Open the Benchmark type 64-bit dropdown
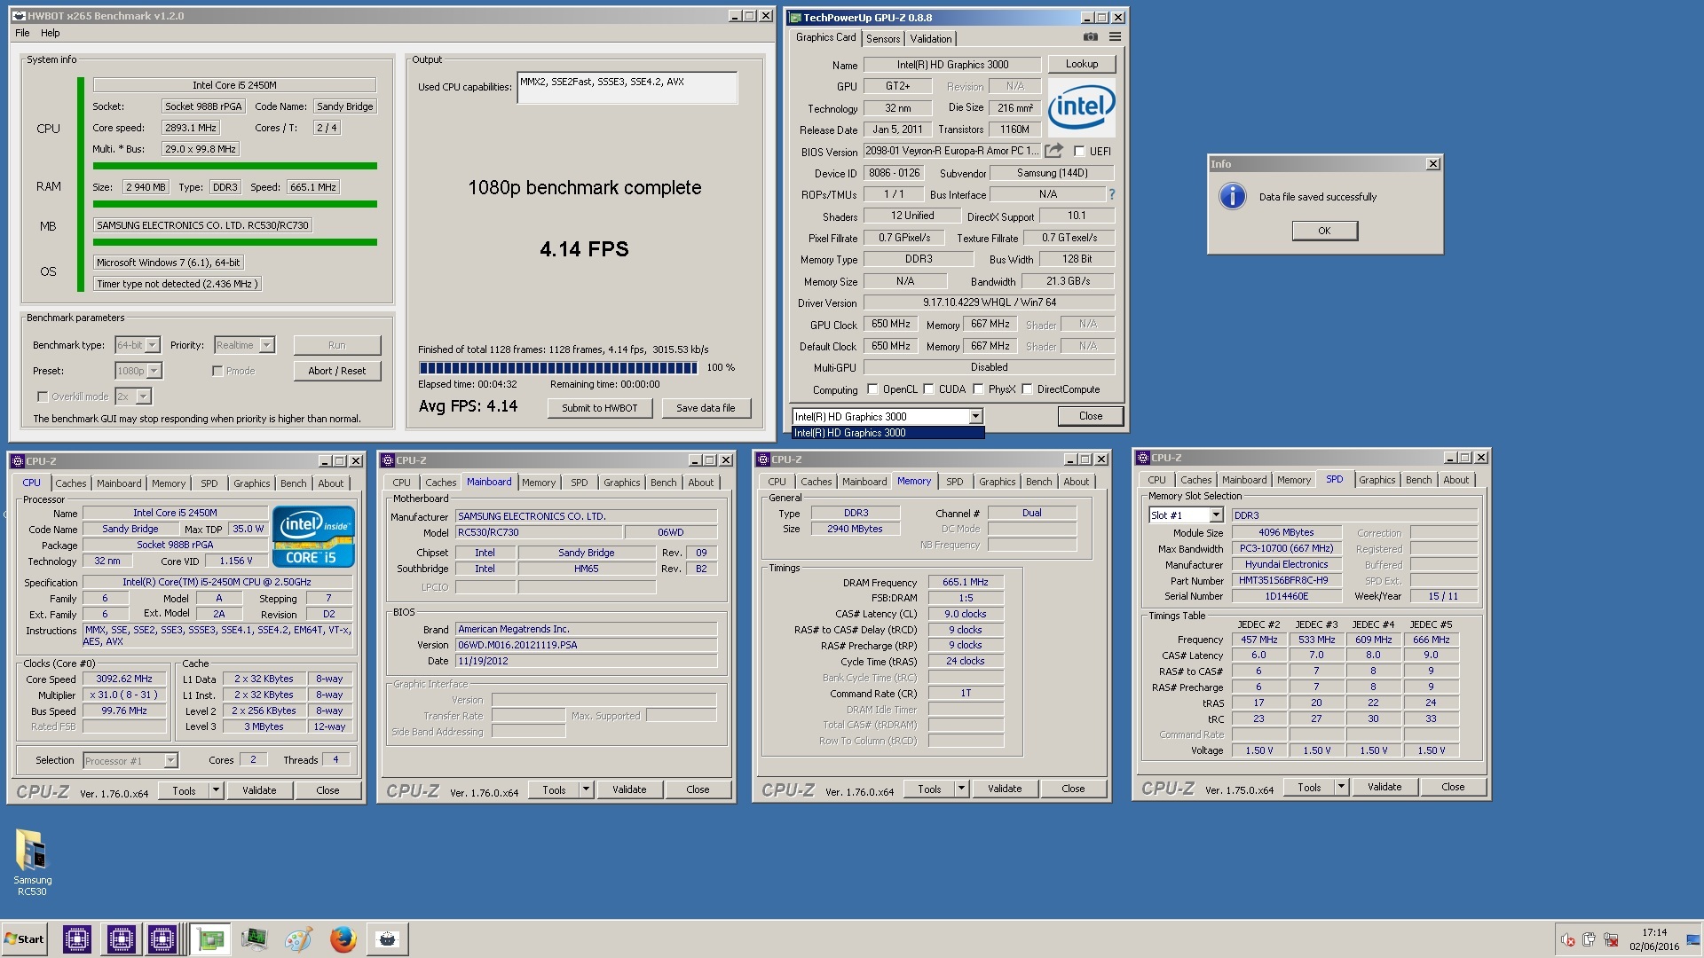 153,345
